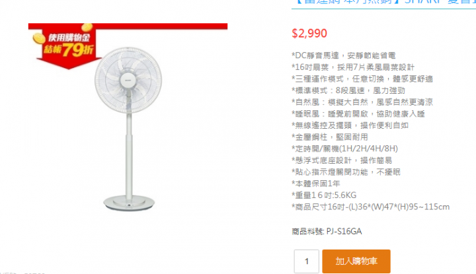Image resolution: width=476 pixels, height=274 pixels.
Task: Select the fan head in product photo
Action: coord(128,80)
